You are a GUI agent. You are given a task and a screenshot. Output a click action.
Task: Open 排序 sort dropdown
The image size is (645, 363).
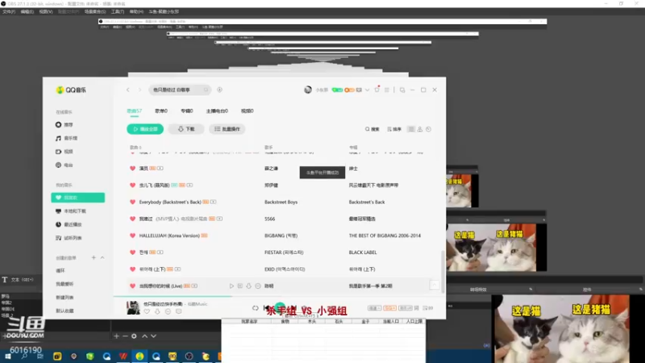point(394,129)
